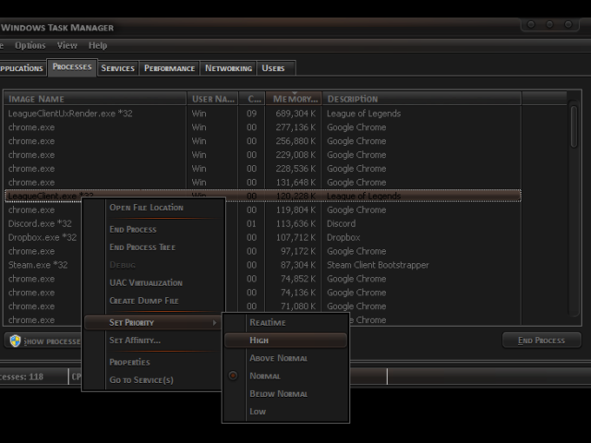The height and width of the screenshot is (443, 591).
Task: Click the 97,172 K memory value
Action: pyautogui.click(x=297, y=251)
